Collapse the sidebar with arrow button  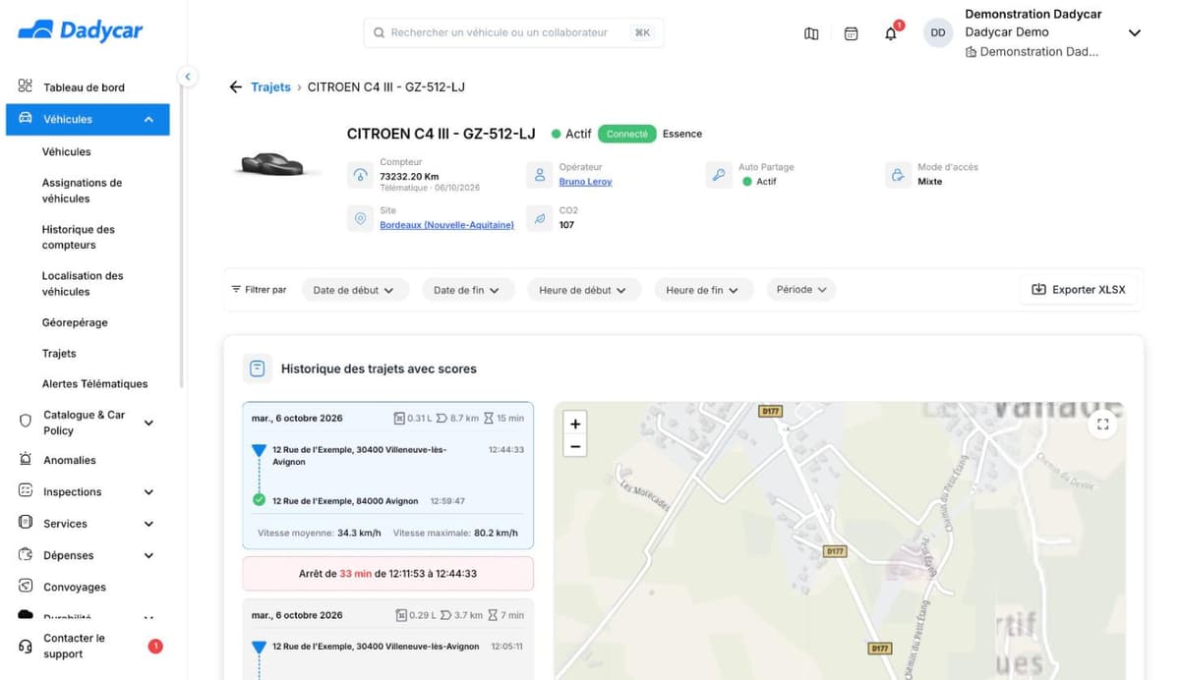pyautogui.click(x=188, y=77)
